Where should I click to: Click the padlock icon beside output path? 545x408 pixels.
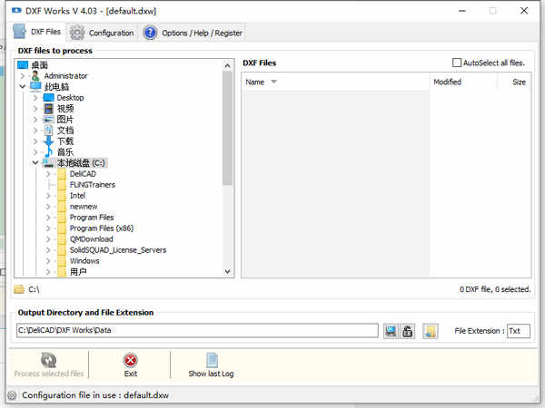(407, 331)
